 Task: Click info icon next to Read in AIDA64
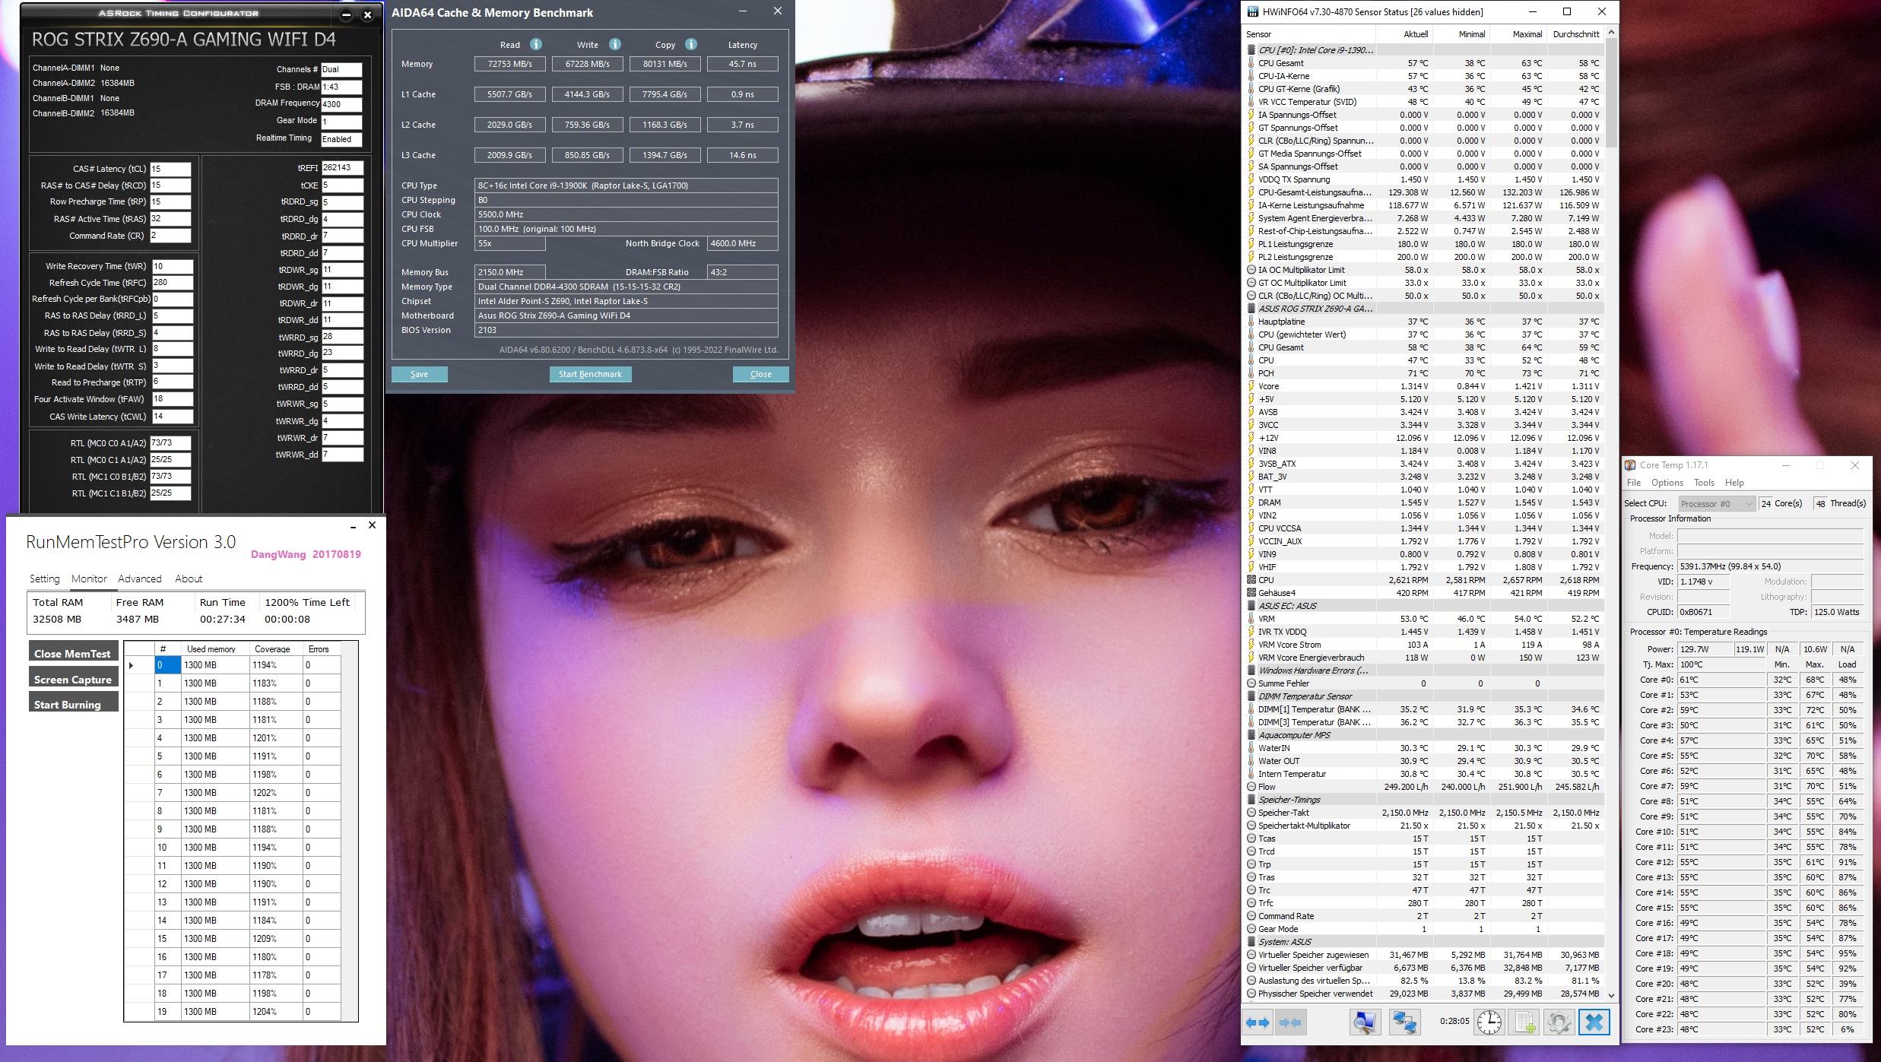(x=535, y=44)
